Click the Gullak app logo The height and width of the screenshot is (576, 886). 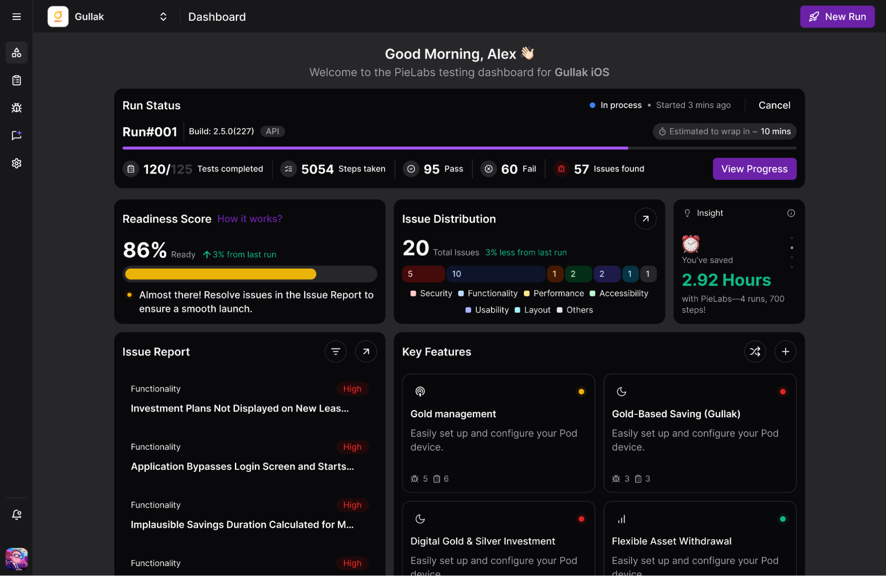pyautogui.click(x=58, y=17)
